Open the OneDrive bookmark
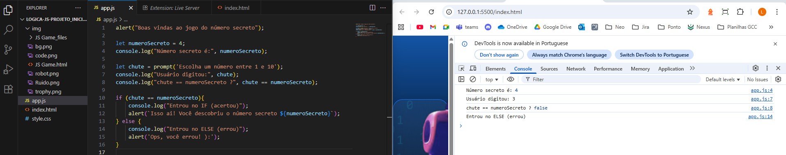 coord(512,27)
